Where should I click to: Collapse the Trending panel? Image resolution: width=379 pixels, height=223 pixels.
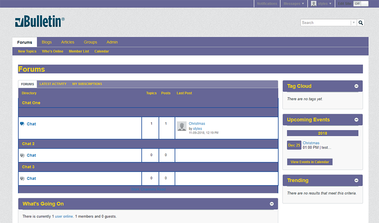[x=356, y=180]
